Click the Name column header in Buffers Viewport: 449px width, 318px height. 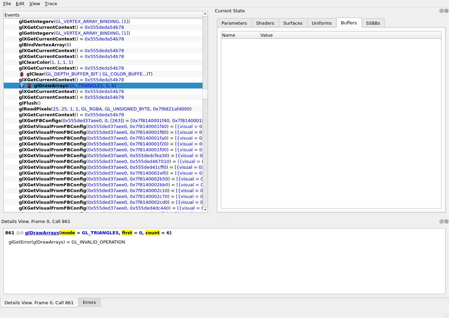point(240,35)
